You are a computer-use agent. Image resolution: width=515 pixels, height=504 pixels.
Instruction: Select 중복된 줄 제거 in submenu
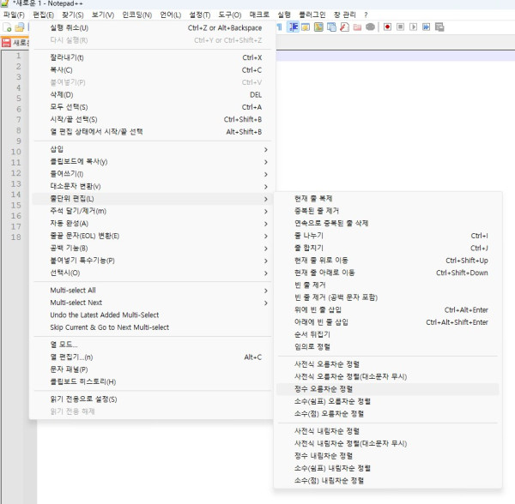point(388,211)
